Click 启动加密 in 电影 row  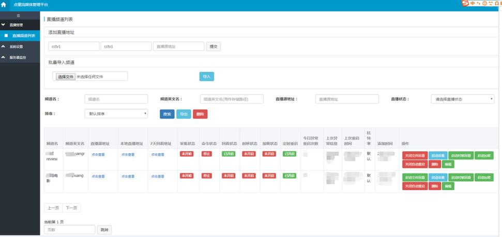484,178
